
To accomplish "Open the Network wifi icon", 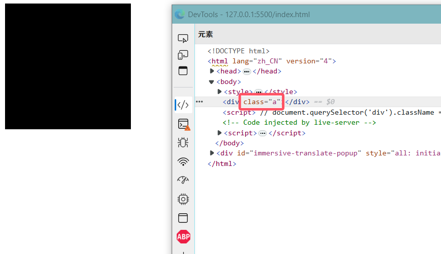I will pos(183,161).
